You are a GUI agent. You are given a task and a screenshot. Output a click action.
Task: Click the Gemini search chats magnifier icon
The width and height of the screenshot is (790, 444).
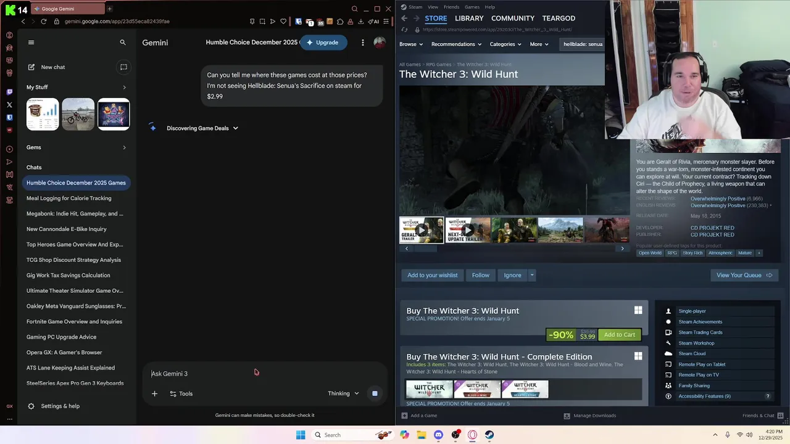pyautogui.click(x=123, y=43)
